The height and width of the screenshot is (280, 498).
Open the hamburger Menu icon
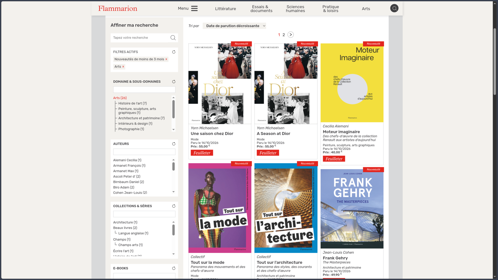tap(194, 9)
